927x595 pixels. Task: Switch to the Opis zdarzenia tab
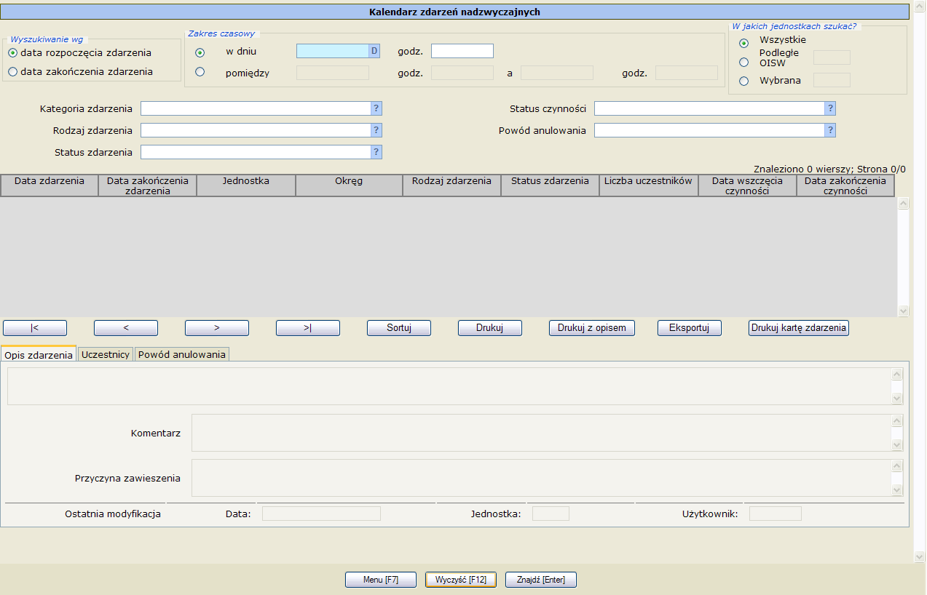(x=39, y=354)
